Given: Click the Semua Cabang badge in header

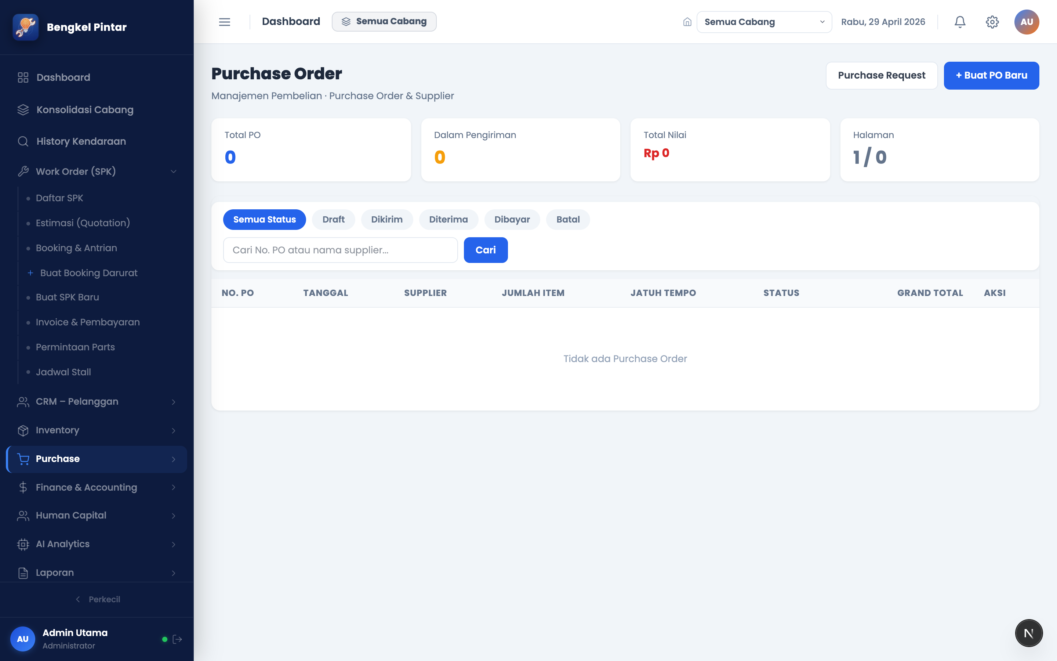Looking at the screenshot, I should [384, 21].
